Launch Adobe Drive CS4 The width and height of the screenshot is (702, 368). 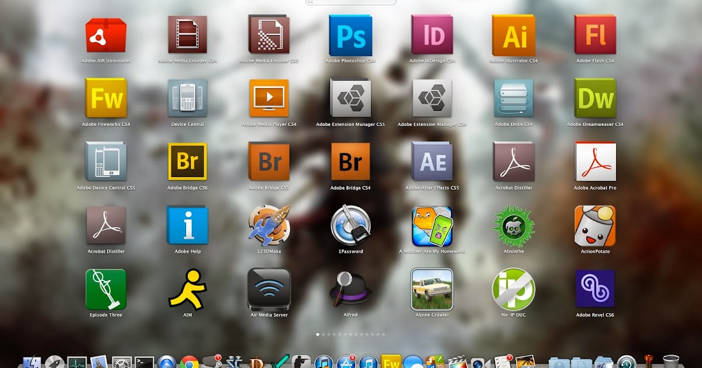pyautogui.click(x=514, y=99)
